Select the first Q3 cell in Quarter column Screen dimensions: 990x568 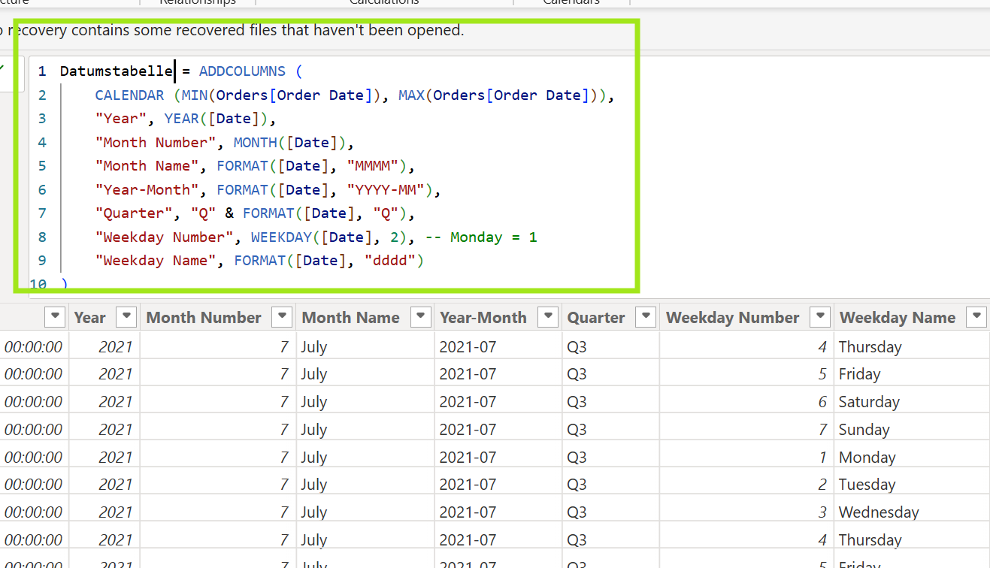[577, 347]
